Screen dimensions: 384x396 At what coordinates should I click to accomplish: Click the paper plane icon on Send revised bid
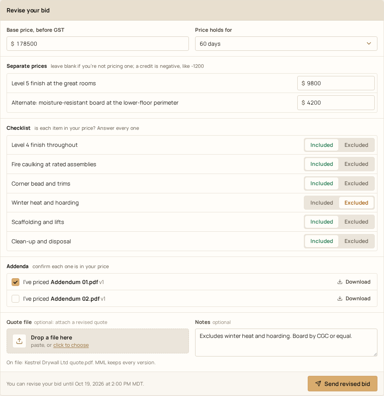tap(318, 384)
